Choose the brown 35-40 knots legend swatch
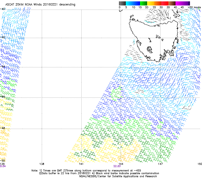202x178 pixels. pos(172,3)
